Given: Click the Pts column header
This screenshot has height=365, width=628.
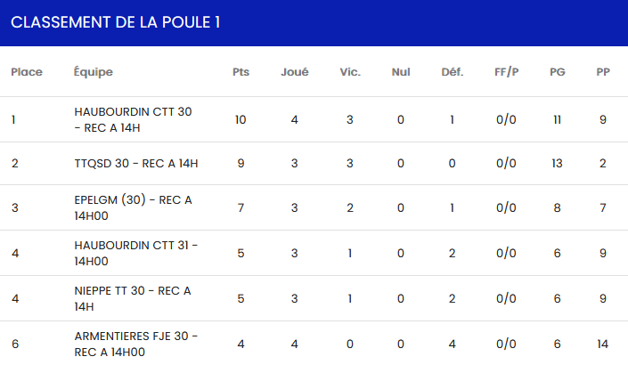Looking at the screenshot, I should (241, 72).
